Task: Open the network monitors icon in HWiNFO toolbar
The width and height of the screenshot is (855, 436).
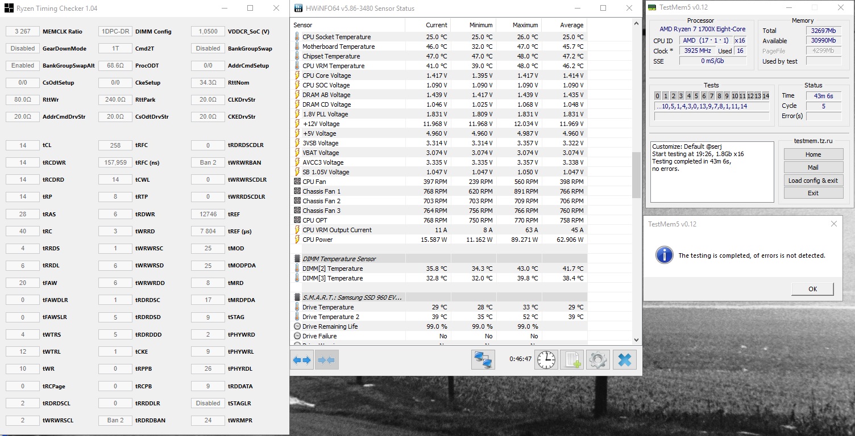Action: click(483, 360)
